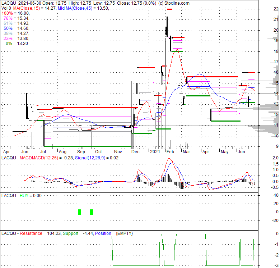This screenshot has height=268, width=280.
Task: Click the Sep month label on time axis
Action: pos(81,152)
